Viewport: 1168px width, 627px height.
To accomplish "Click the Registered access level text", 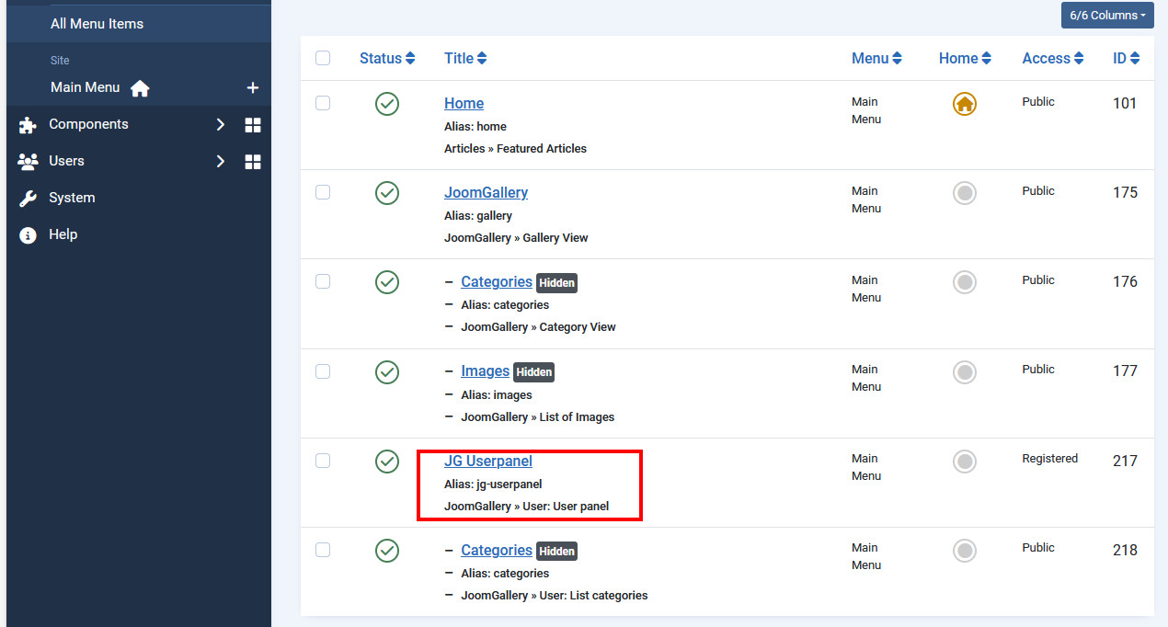I will click(x=1049, y=458).
